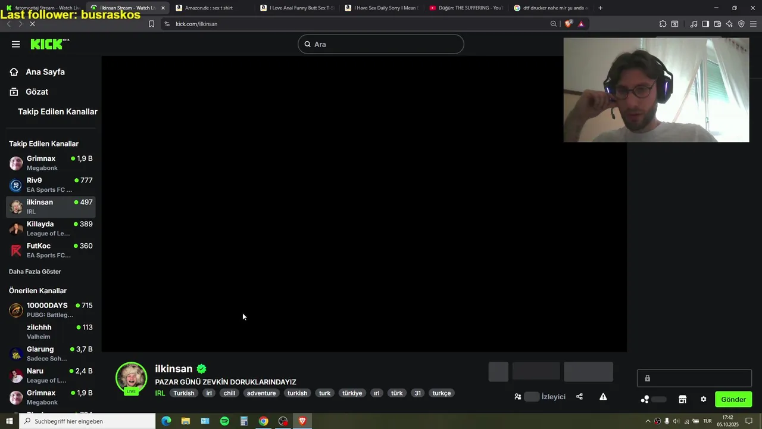Open Naru recommended channel

click(x=51, y=375)
